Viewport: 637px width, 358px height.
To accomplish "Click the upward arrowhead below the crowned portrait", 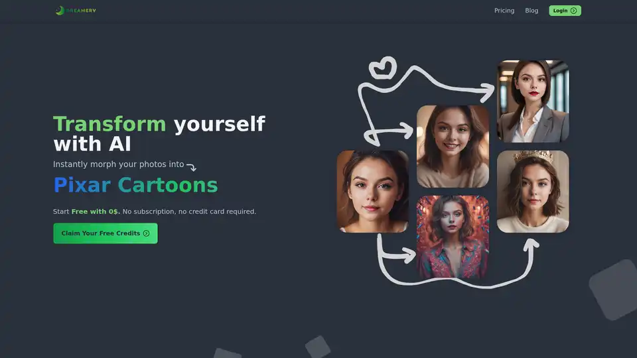I will [531, 245].
